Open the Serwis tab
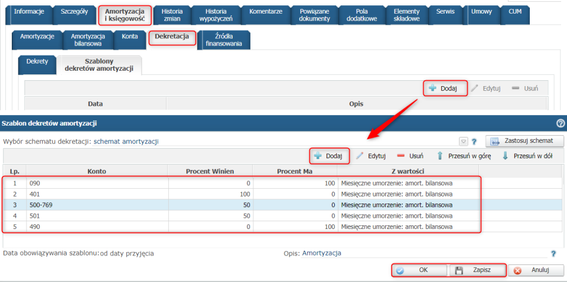The width and height of the screenshot is (567, 282). coord(445,15)
